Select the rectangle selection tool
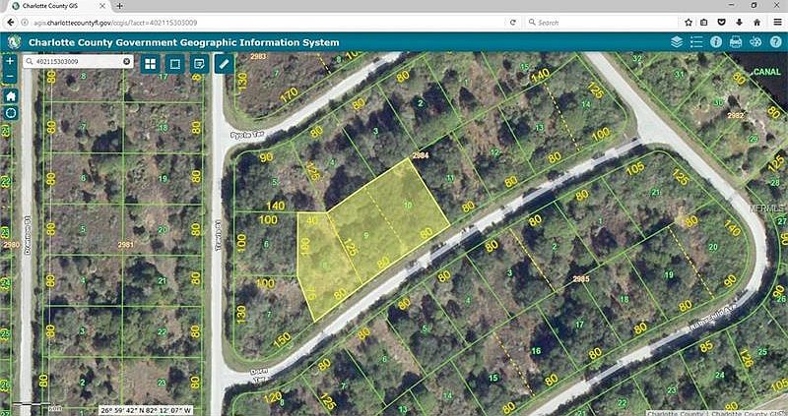 point(175,64)
